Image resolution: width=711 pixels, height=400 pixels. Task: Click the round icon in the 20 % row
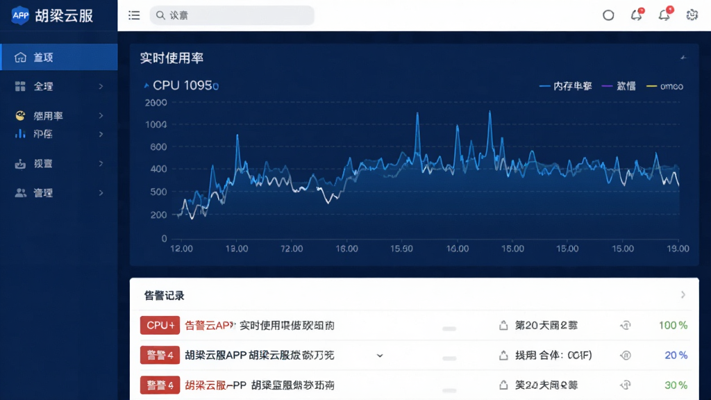pos(626,355)
